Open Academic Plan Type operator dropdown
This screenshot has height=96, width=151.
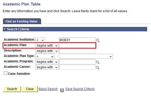point(45,56)
